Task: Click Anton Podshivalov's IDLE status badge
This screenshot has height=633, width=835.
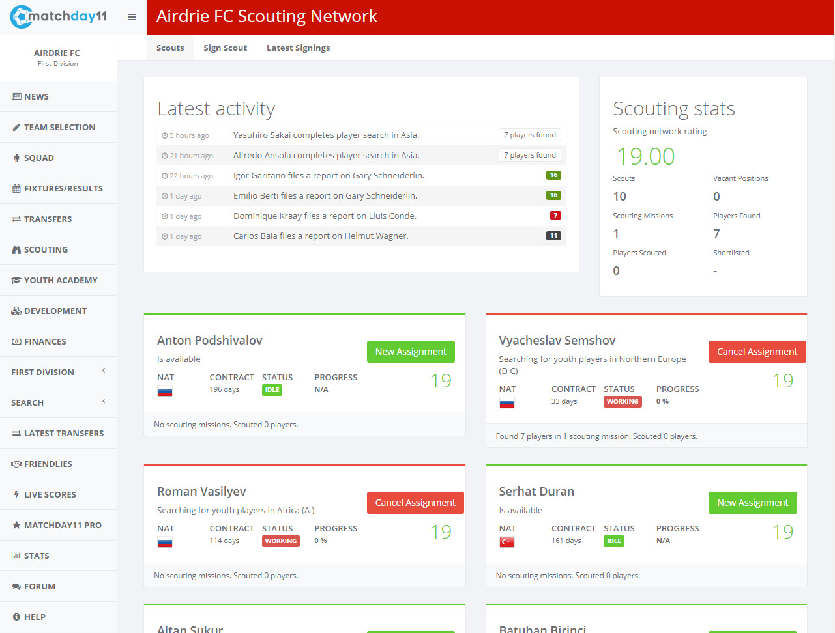Action: point(272,390)
